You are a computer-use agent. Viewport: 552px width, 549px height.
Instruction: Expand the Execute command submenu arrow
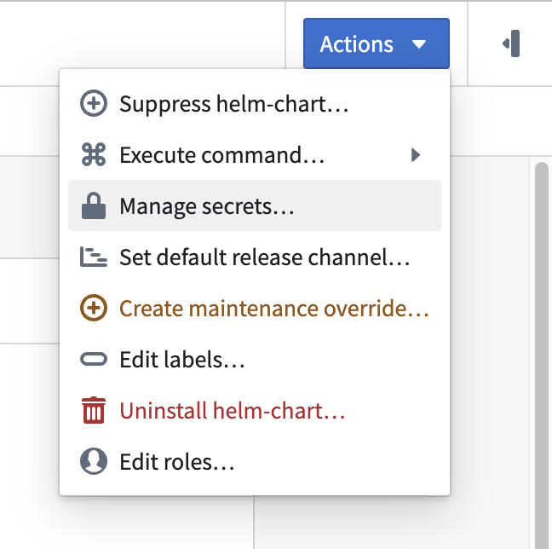416,154
